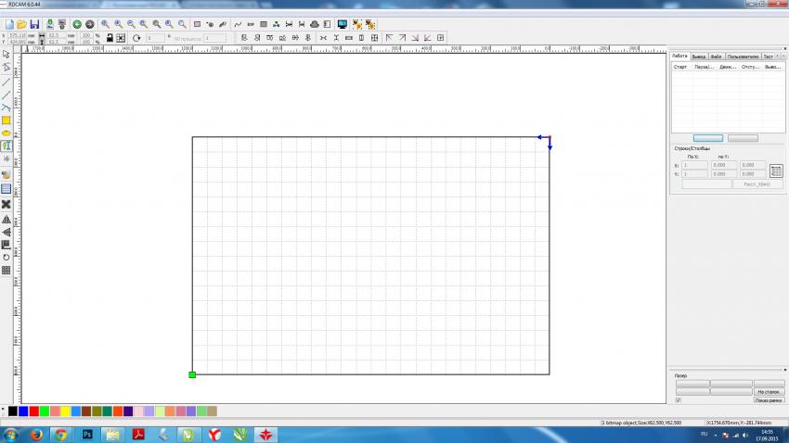
Task: Pick the Rectangle drawing tool
Action: click(6, 120)
